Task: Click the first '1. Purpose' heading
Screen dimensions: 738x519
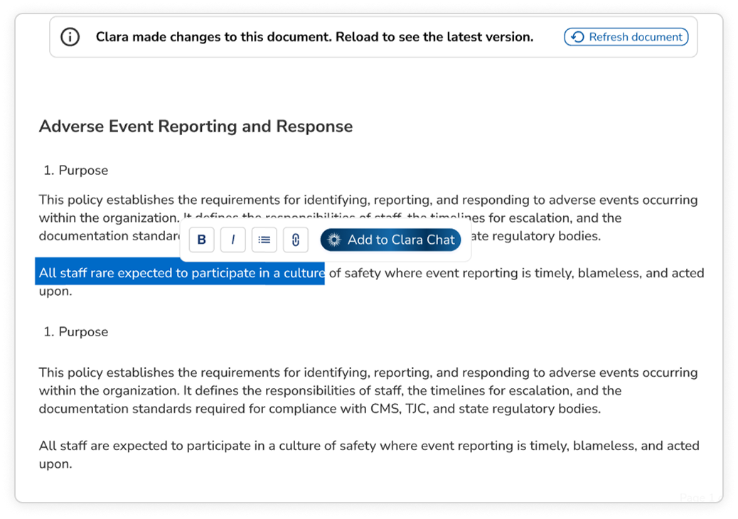Action: pos(76,171)
